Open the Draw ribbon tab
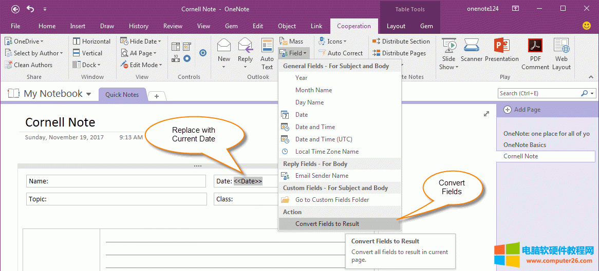 click(107, 26)
